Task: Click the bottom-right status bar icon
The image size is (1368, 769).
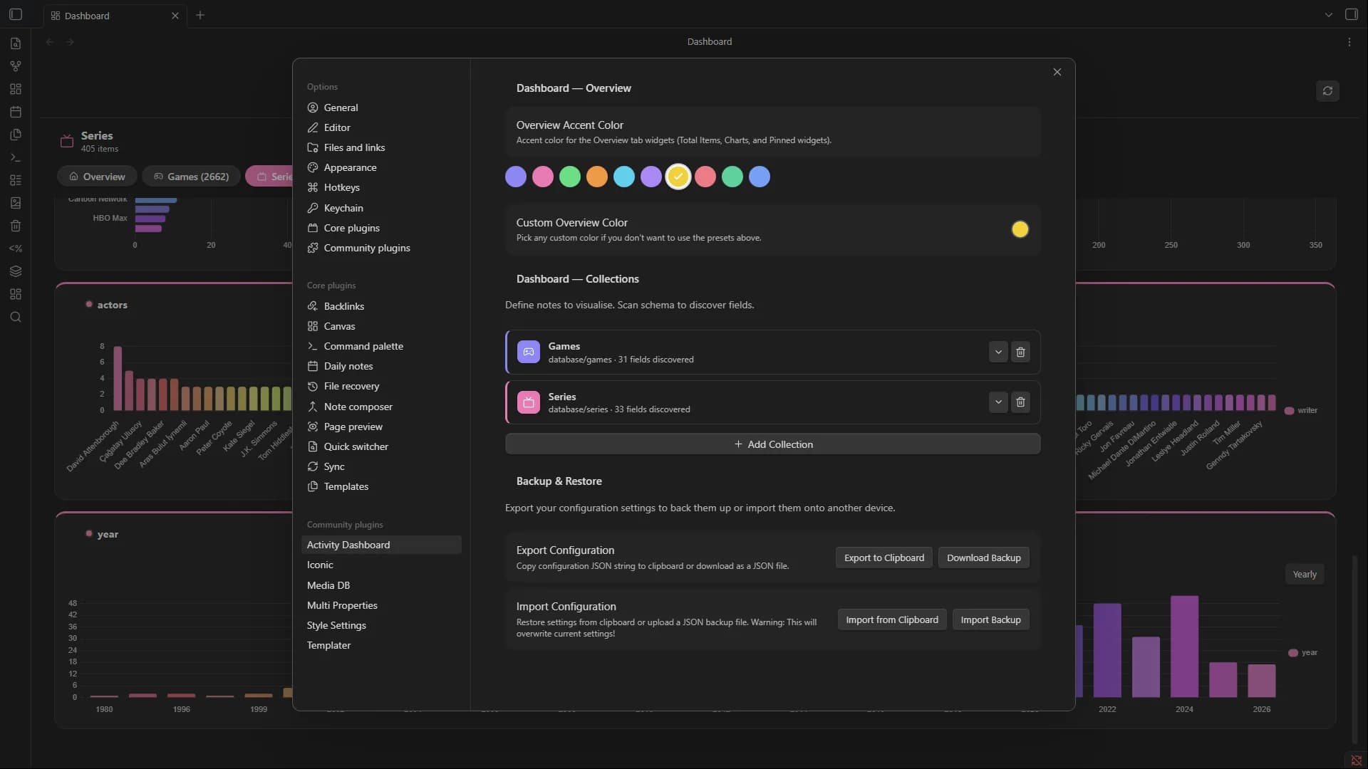Action: pyautogui.click(x=1357, y=760)
